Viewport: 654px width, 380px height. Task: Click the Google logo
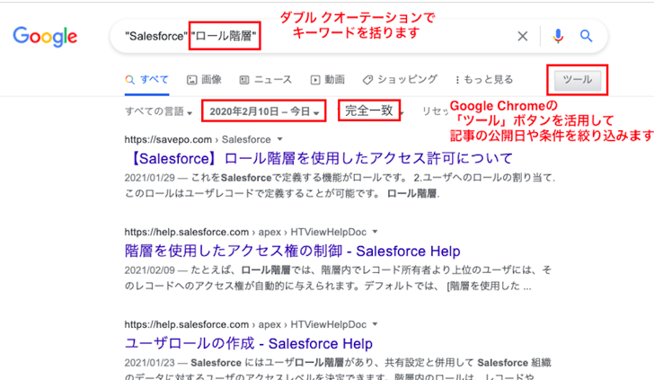(x=45, y=37)
